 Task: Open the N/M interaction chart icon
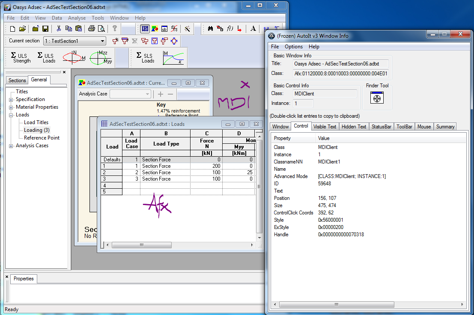coord(74,57)
